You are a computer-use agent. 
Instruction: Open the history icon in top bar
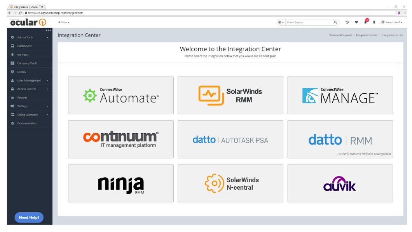click(347, 22)
